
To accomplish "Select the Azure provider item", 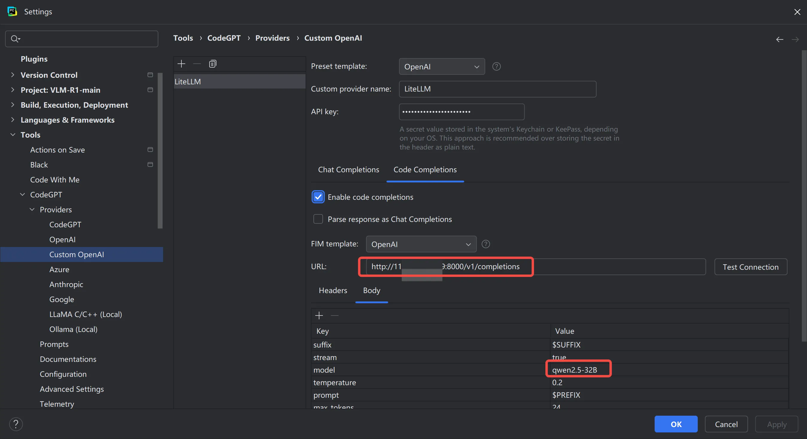I will coord(59,269).
